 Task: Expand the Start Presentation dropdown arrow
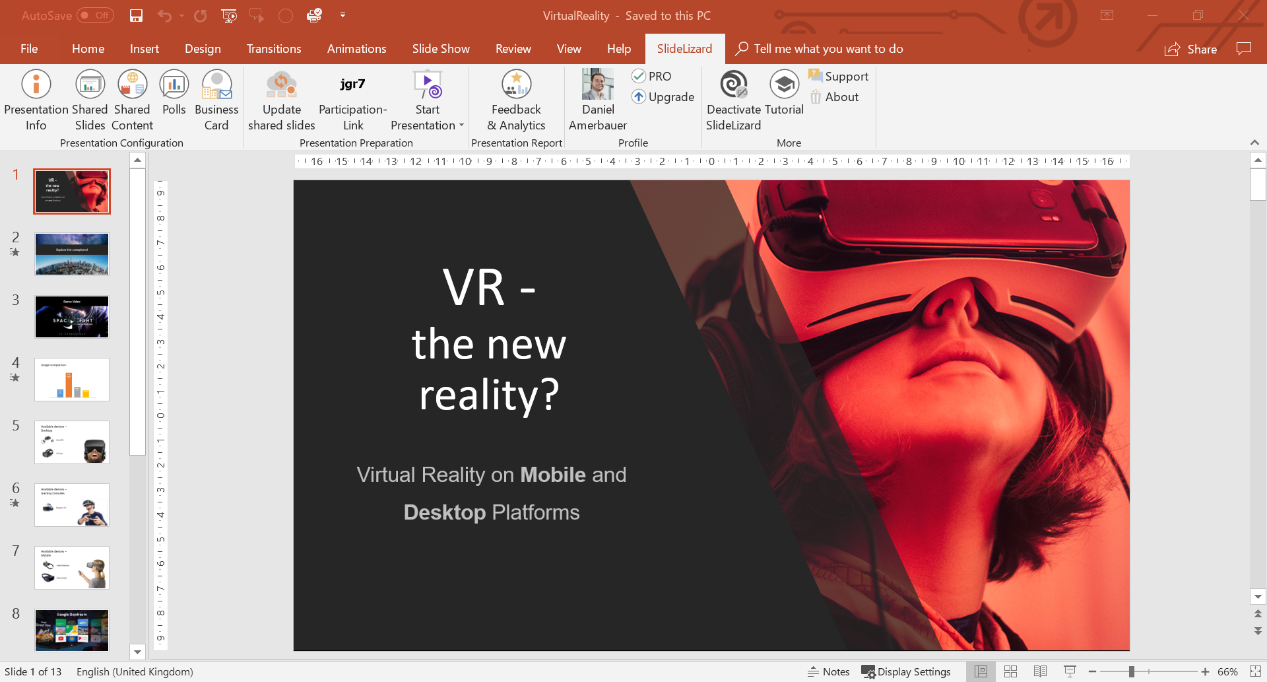461,125
